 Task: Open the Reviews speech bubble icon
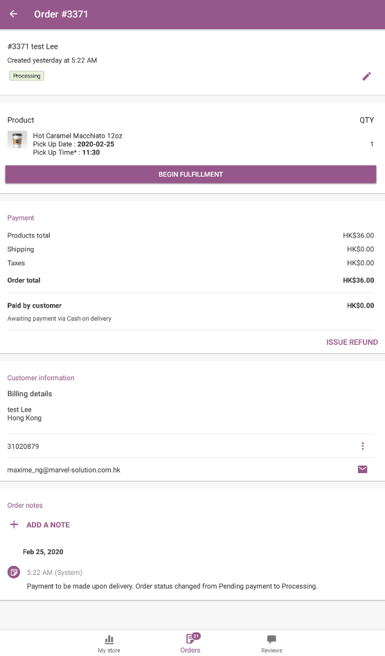[x=271, y=639]
